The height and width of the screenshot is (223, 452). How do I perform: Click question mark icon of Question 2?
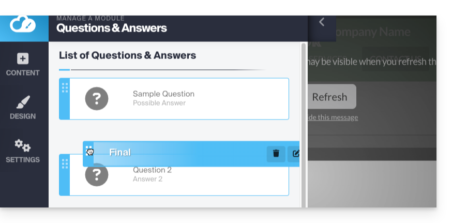[97, 176]
